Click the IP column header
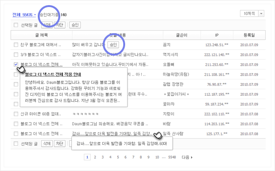Viewport: 275px width, 171px height. pos(217,35)
